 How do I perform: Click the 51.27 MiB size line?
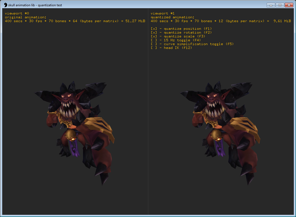(75, 21)
